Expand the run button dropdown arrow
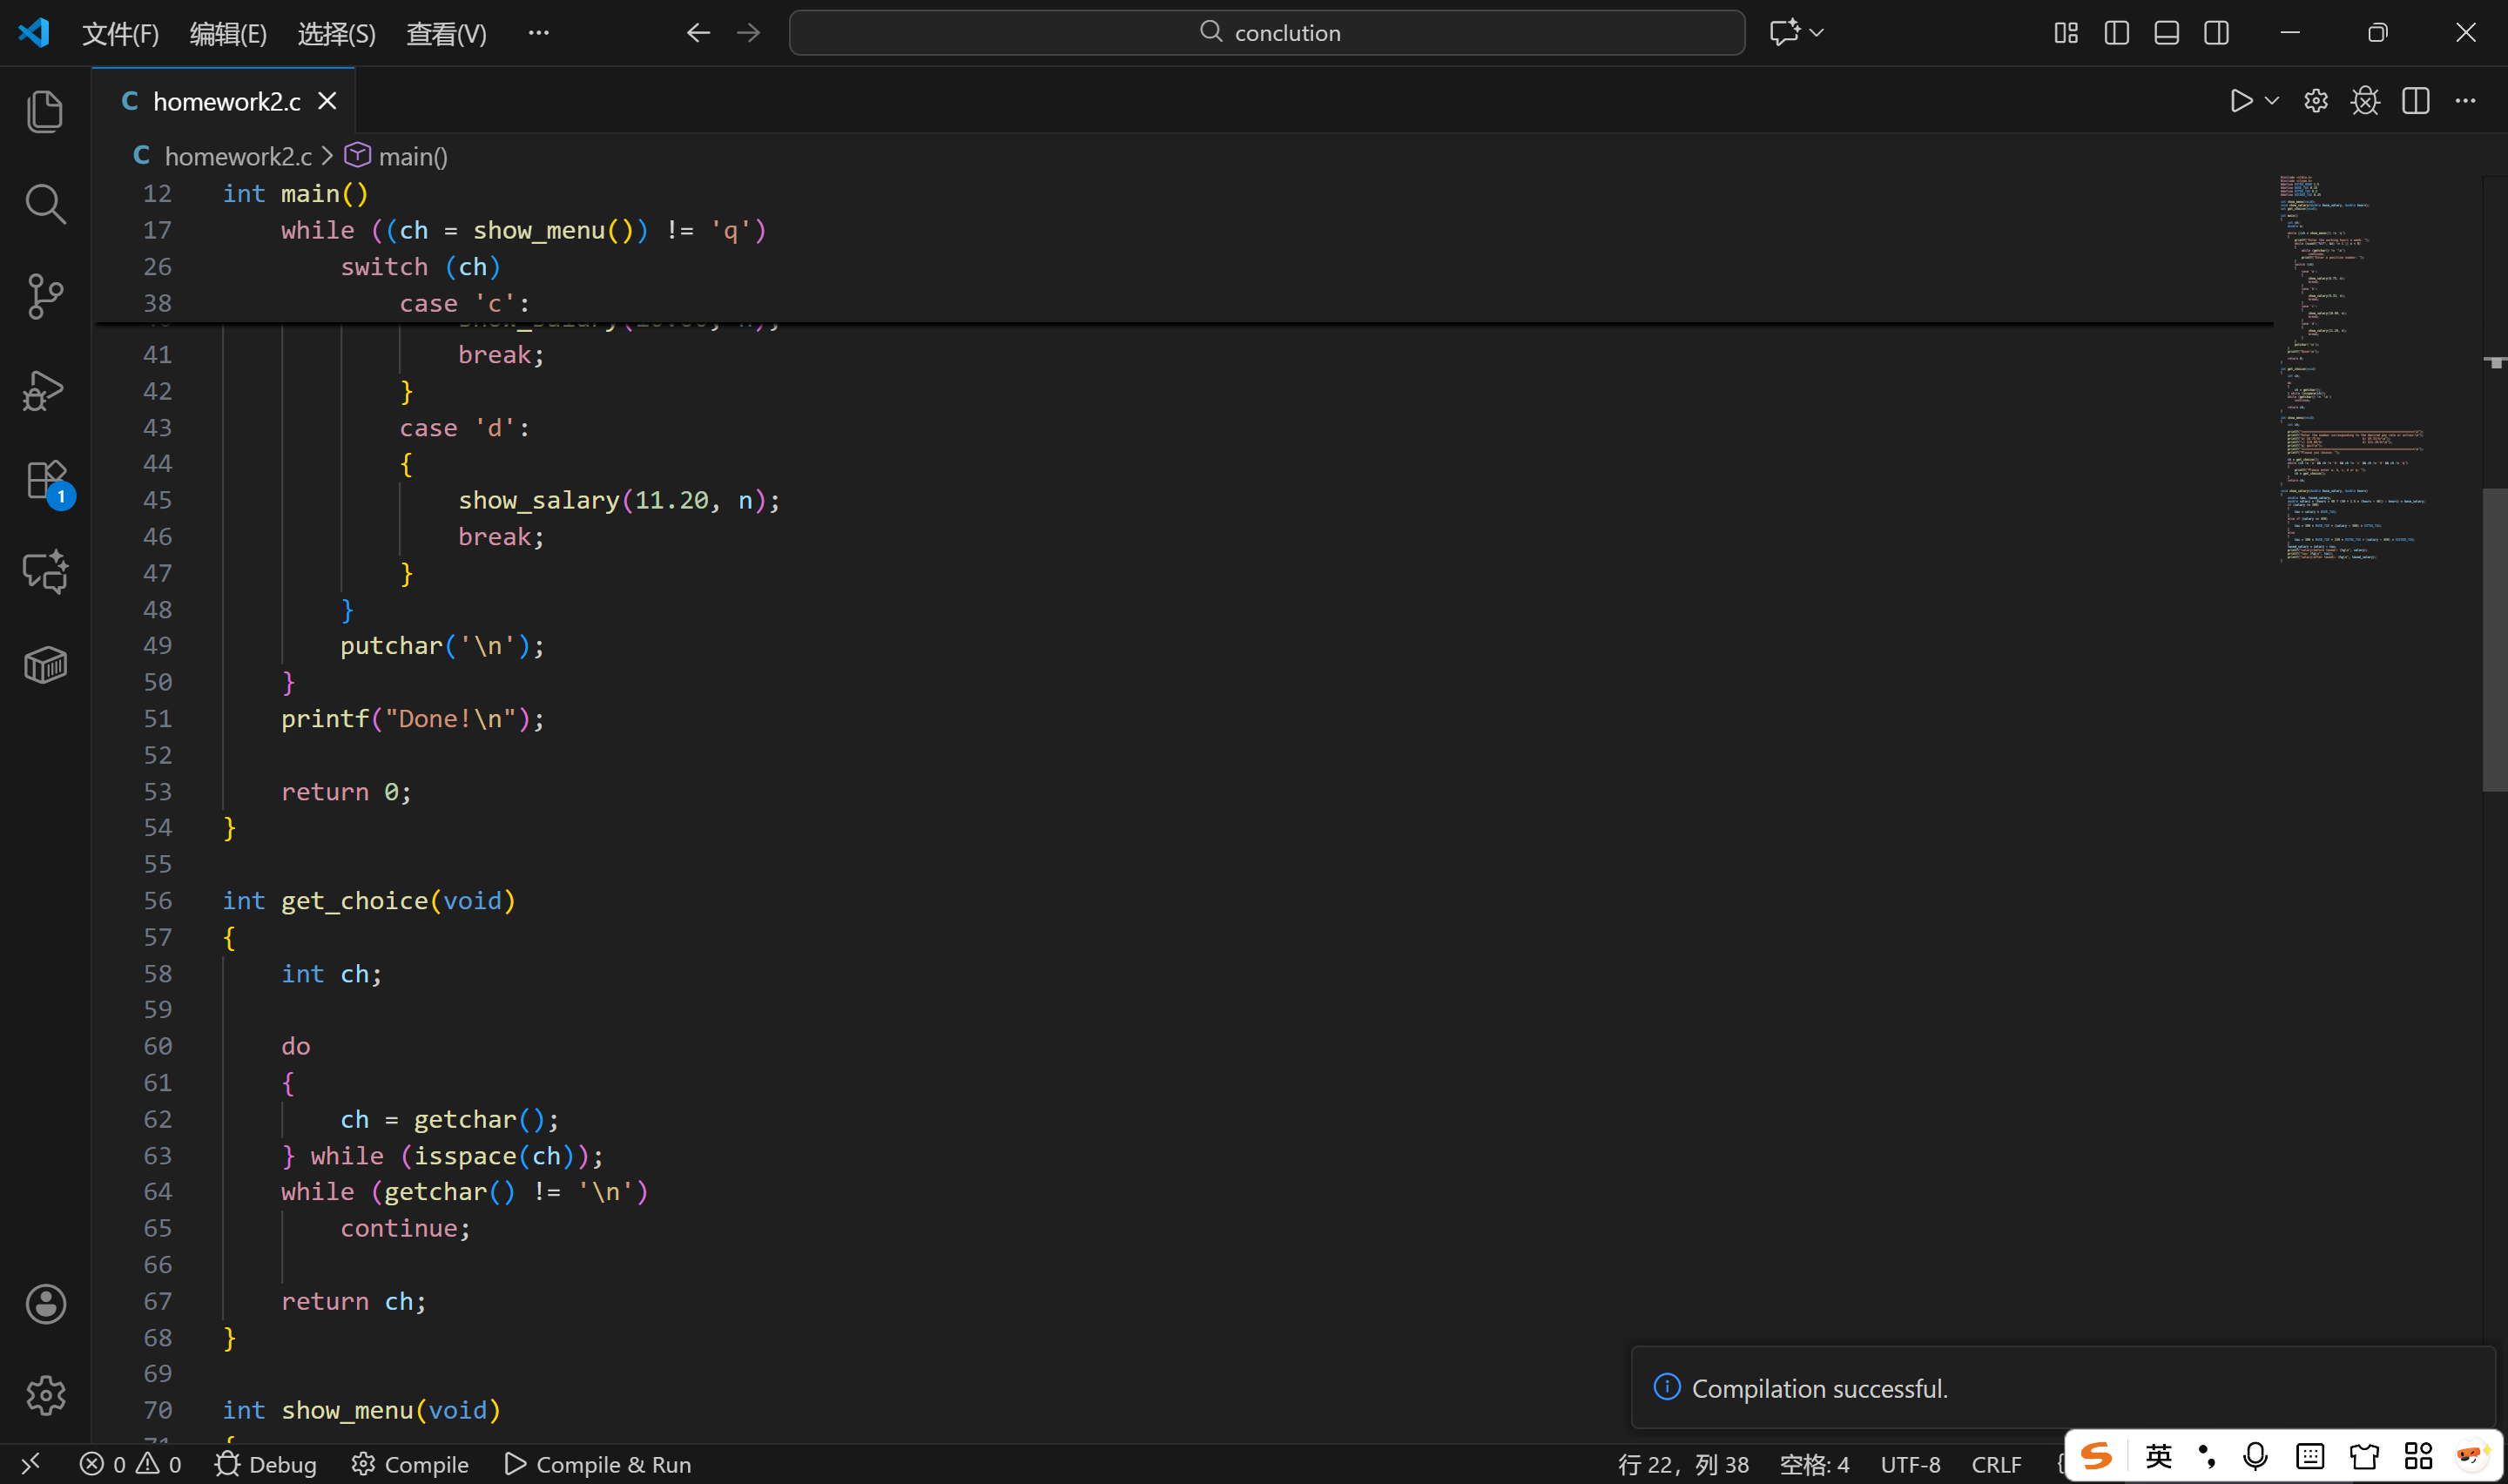This screenshot has height=1484, width=2508. (x=2272, y=101)
